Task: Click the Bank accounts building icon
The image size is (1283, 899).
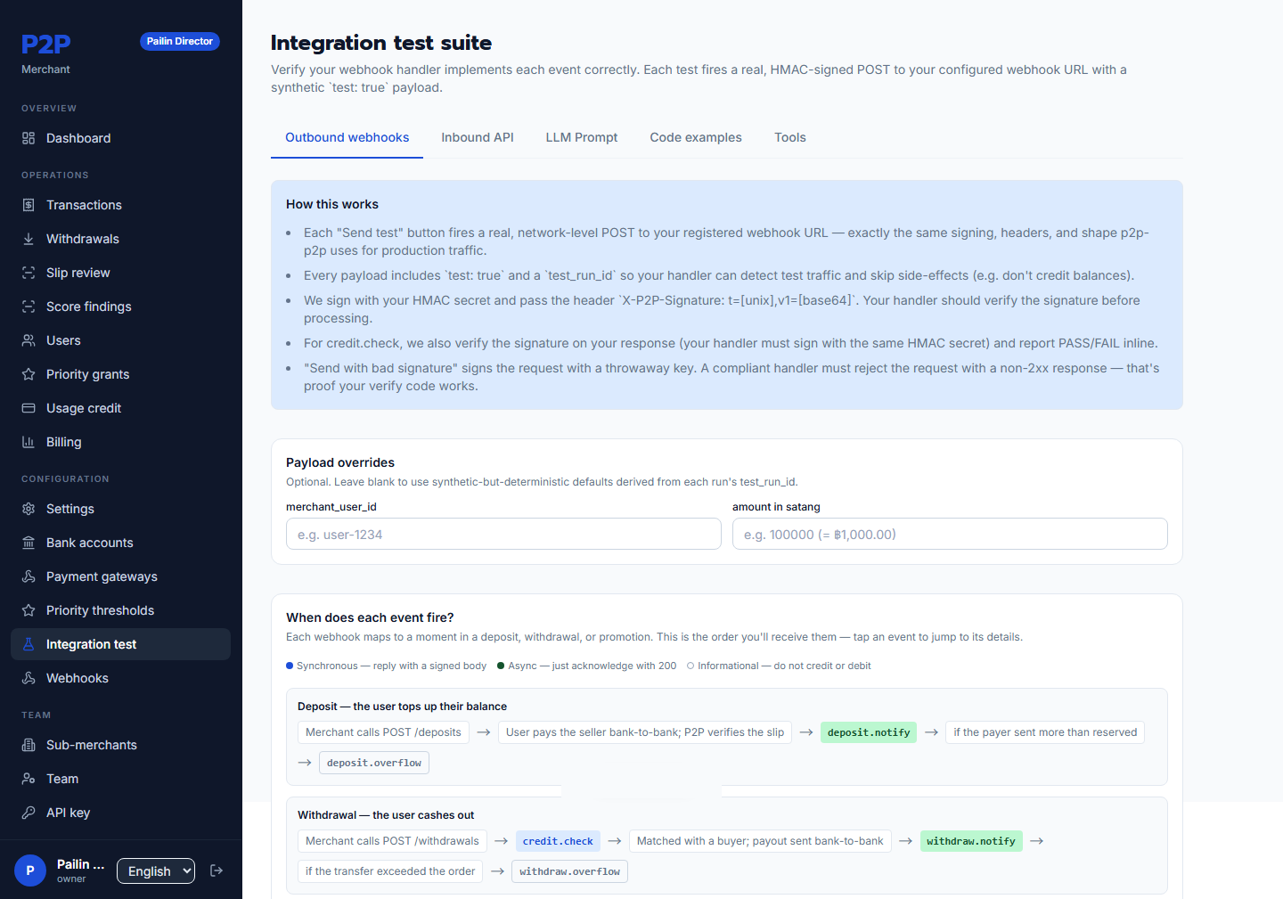Action: click(29, 543)
